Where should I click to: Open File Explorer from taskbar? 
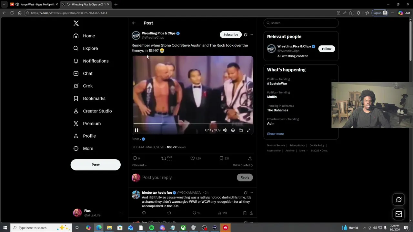click(x=109, y=228)
